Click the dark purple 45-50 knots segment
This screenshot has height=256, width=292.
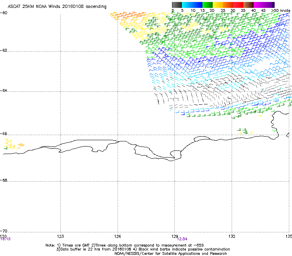tap(269, 5)
